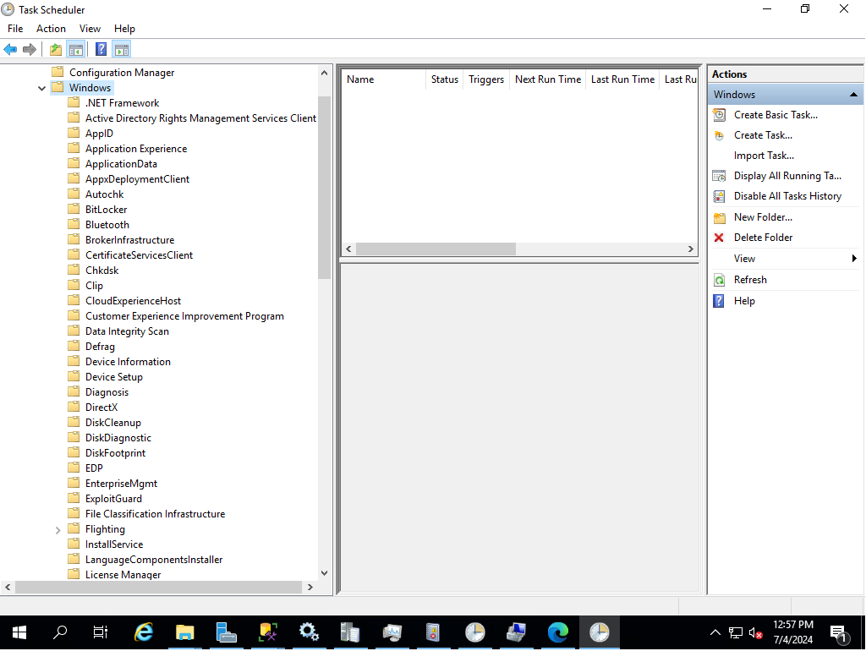
Task: Launch Internet Explorer from the taskbar
Action: [144, 632]
